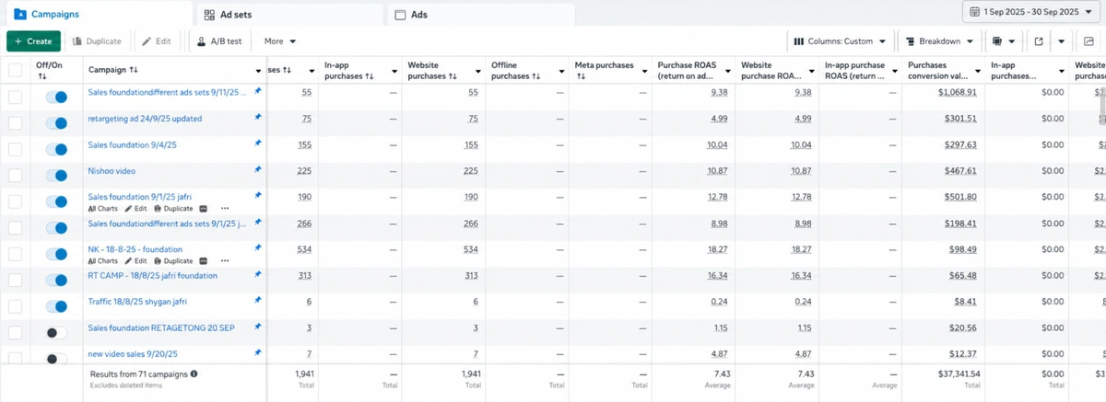Screen dimensions: 1106x402
Task: Open the date range 1 Sep 2025 - 30 Sep 2025
Action: [1031, 12]
